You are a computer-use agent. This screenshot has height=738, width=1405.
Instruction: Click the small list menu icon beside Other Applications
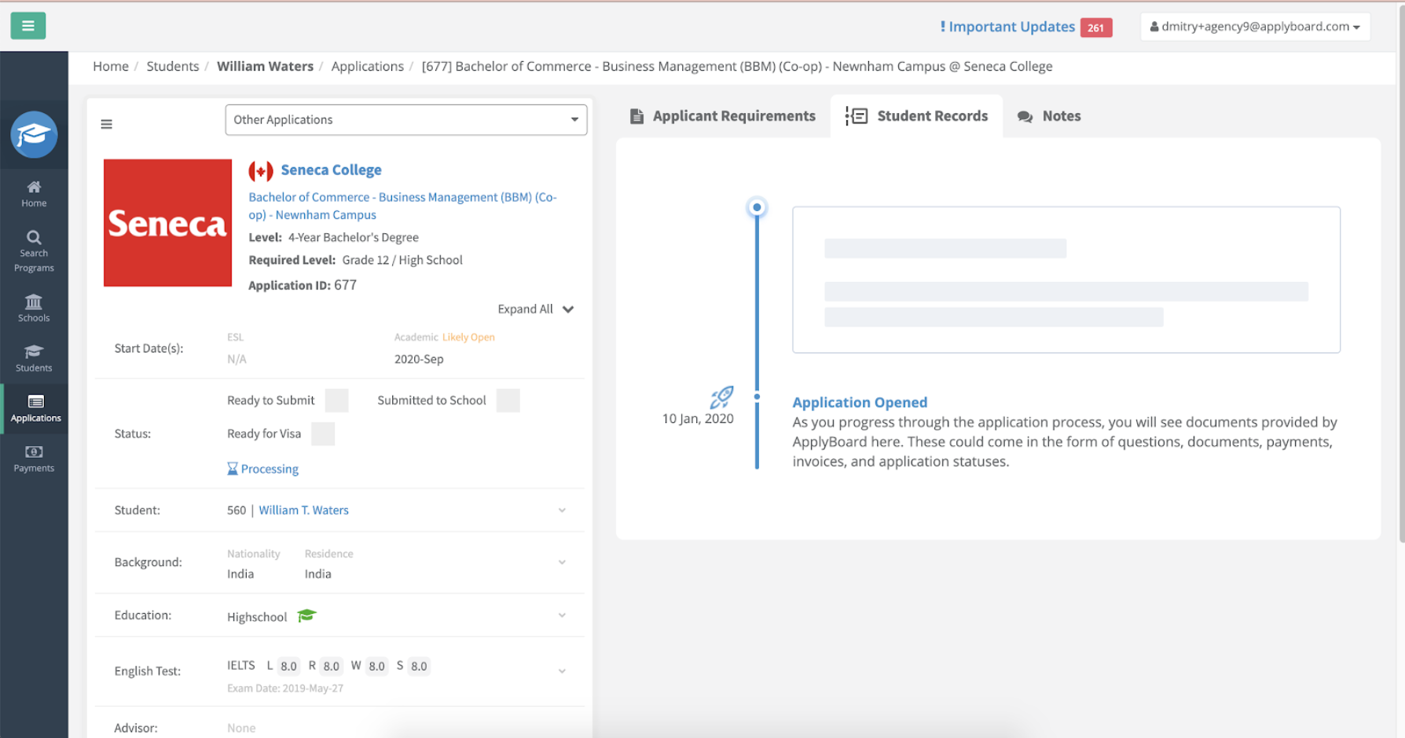[107, 124]
